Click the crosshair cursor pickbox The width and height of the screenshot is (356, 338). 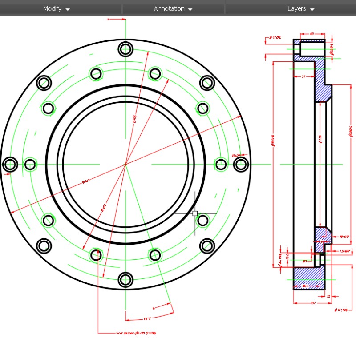click(x=195, y=213)
